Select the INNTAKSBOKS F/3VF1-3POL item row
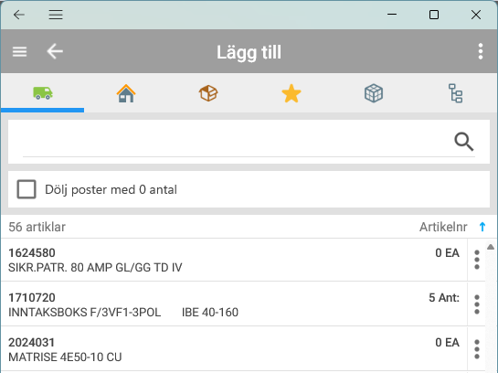 point(234,304)
